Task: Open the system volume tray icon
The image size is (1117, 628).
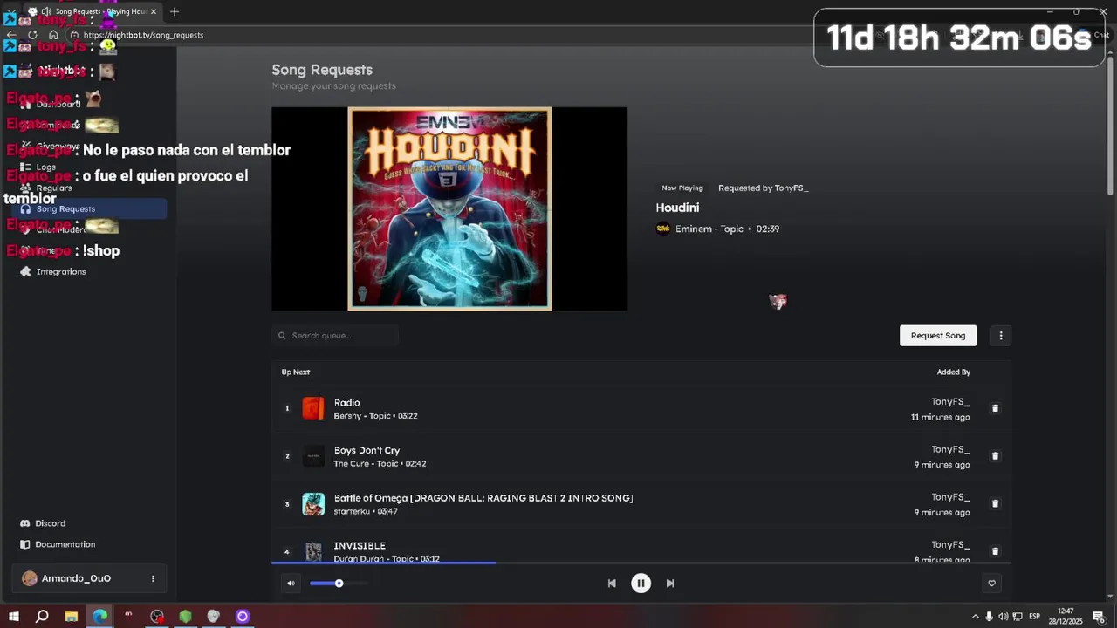Action: point(1003,617)
